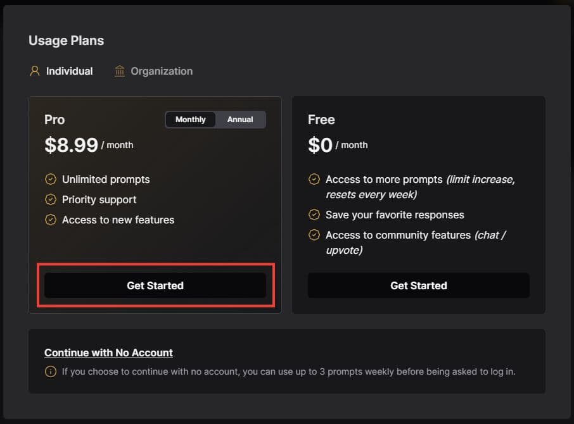Viewport: 574px width, 424px height.
Task: Open Continue with No Account link
Action: point(108,352)
